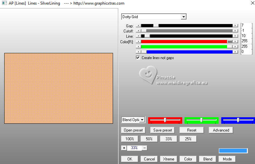
Task: Click the Gap slider track
Action: point(187,26)
